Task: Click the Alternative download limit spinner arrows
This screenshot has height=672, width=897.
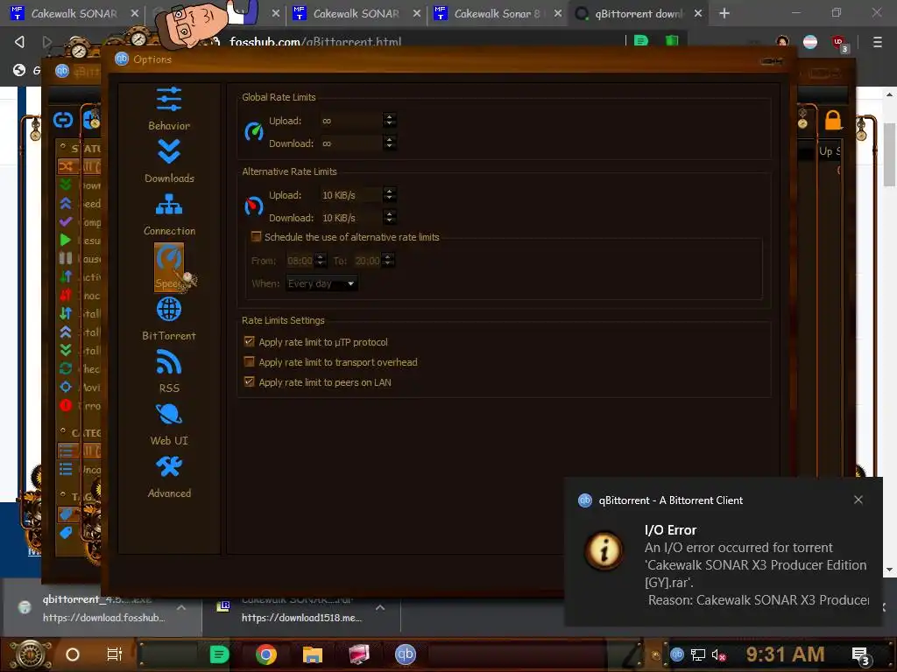Action: click(x=390, y=217)
